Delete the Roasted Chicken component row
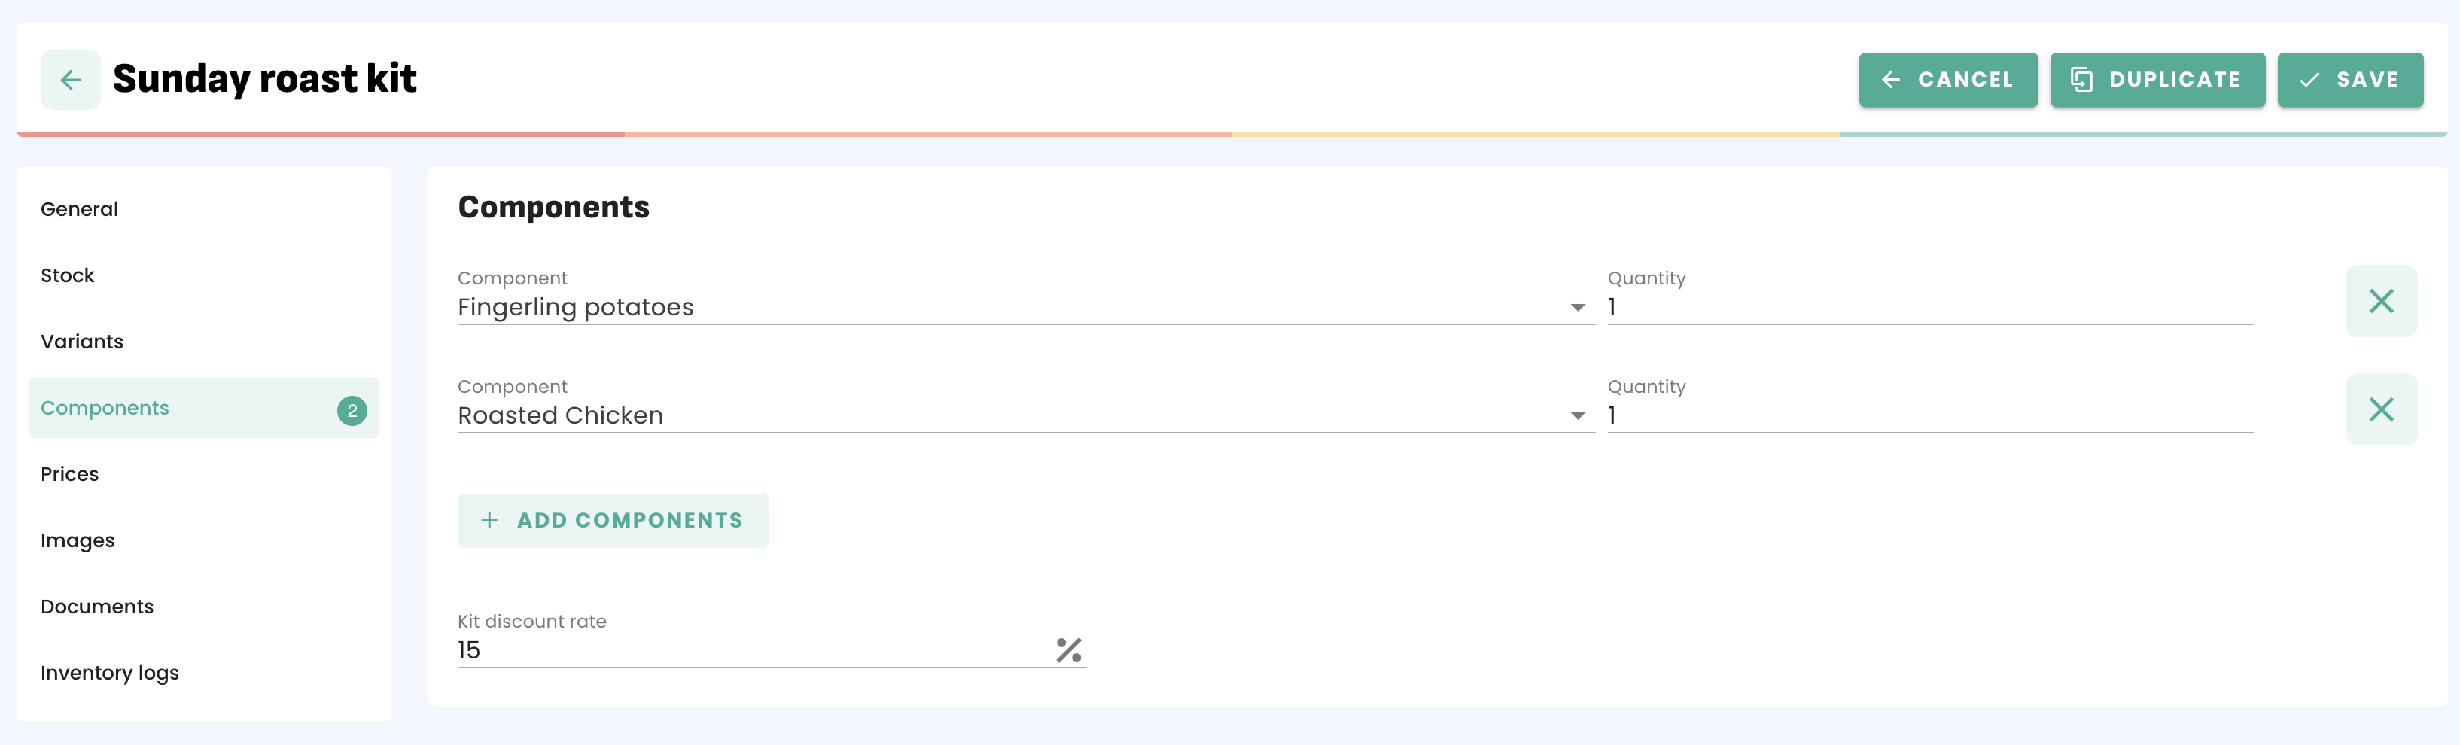2460x745 pixels. tap(2379, 409)
